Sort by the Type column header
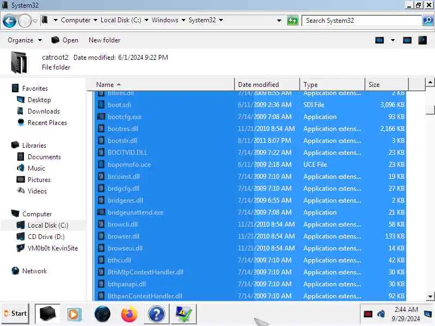The image size is (435, 326). (x=332, y=85)
